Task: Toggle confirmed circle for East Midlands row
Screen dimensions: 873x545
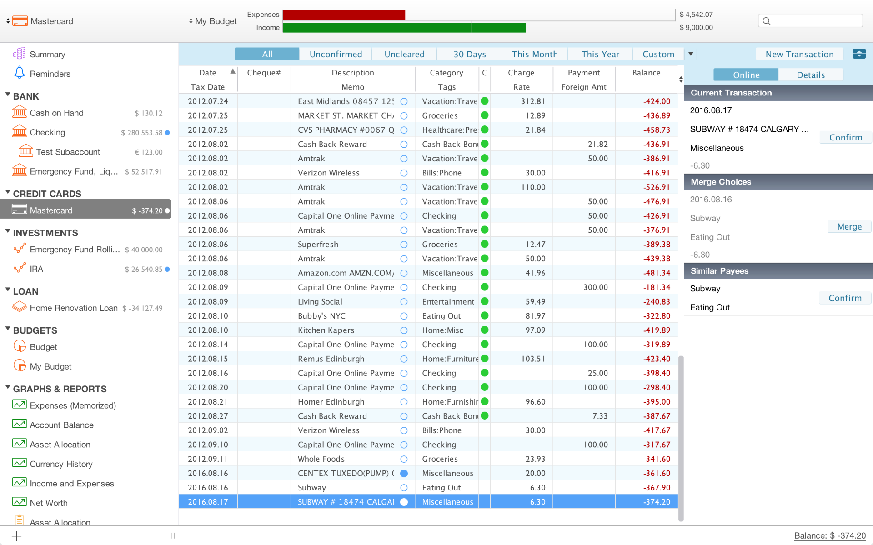Action: click(404, 101)
